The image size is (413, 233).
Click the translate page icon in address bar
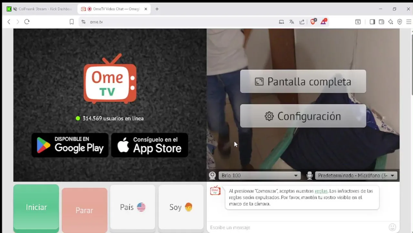[291, 22]
